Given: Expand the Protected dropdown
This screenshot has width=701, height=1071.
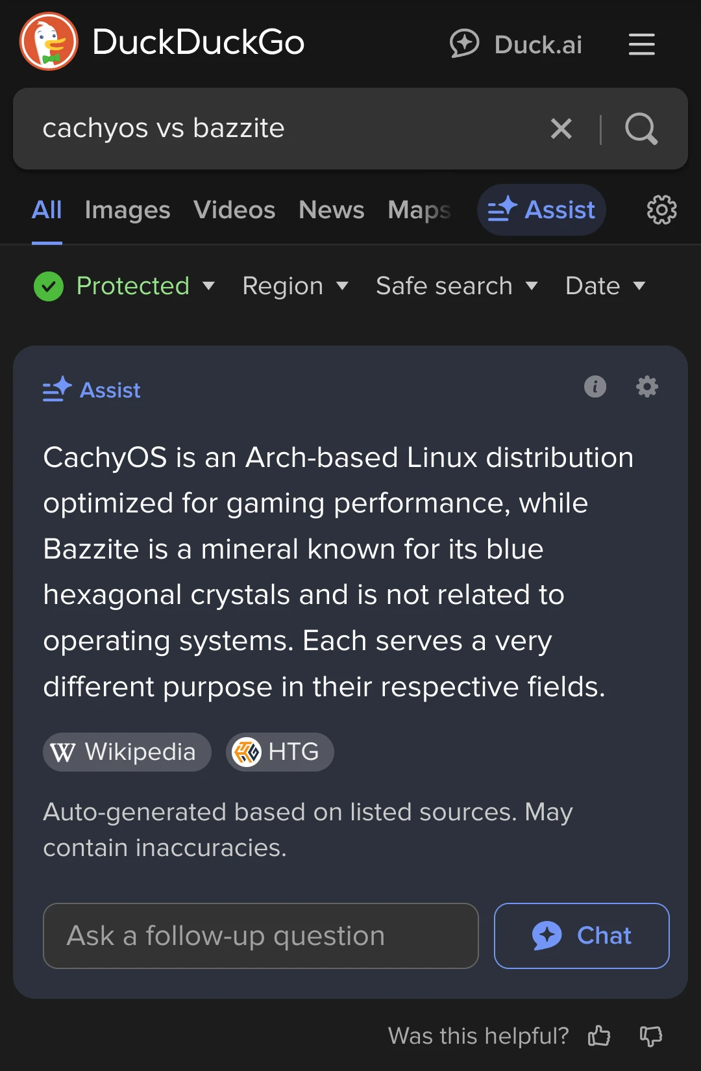Looking at the screenshot, I should [x=125, y=286].
